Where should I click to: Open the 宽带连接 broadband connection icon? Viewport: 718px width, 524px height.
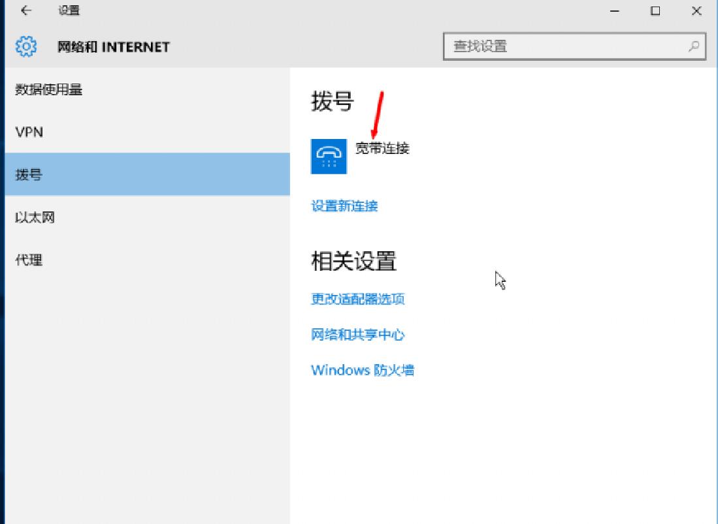coord(330,157)
